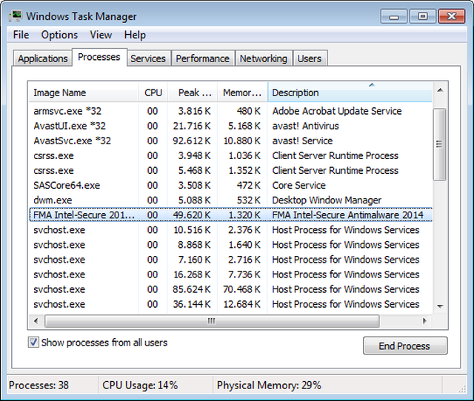Open the Users tab
The image size is (474, 401).
pos(310,58)
